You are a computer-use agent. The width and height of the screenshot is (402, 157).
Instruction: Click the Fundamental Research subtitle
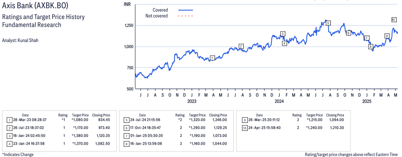pyautogui.click(x=31, y=25)
